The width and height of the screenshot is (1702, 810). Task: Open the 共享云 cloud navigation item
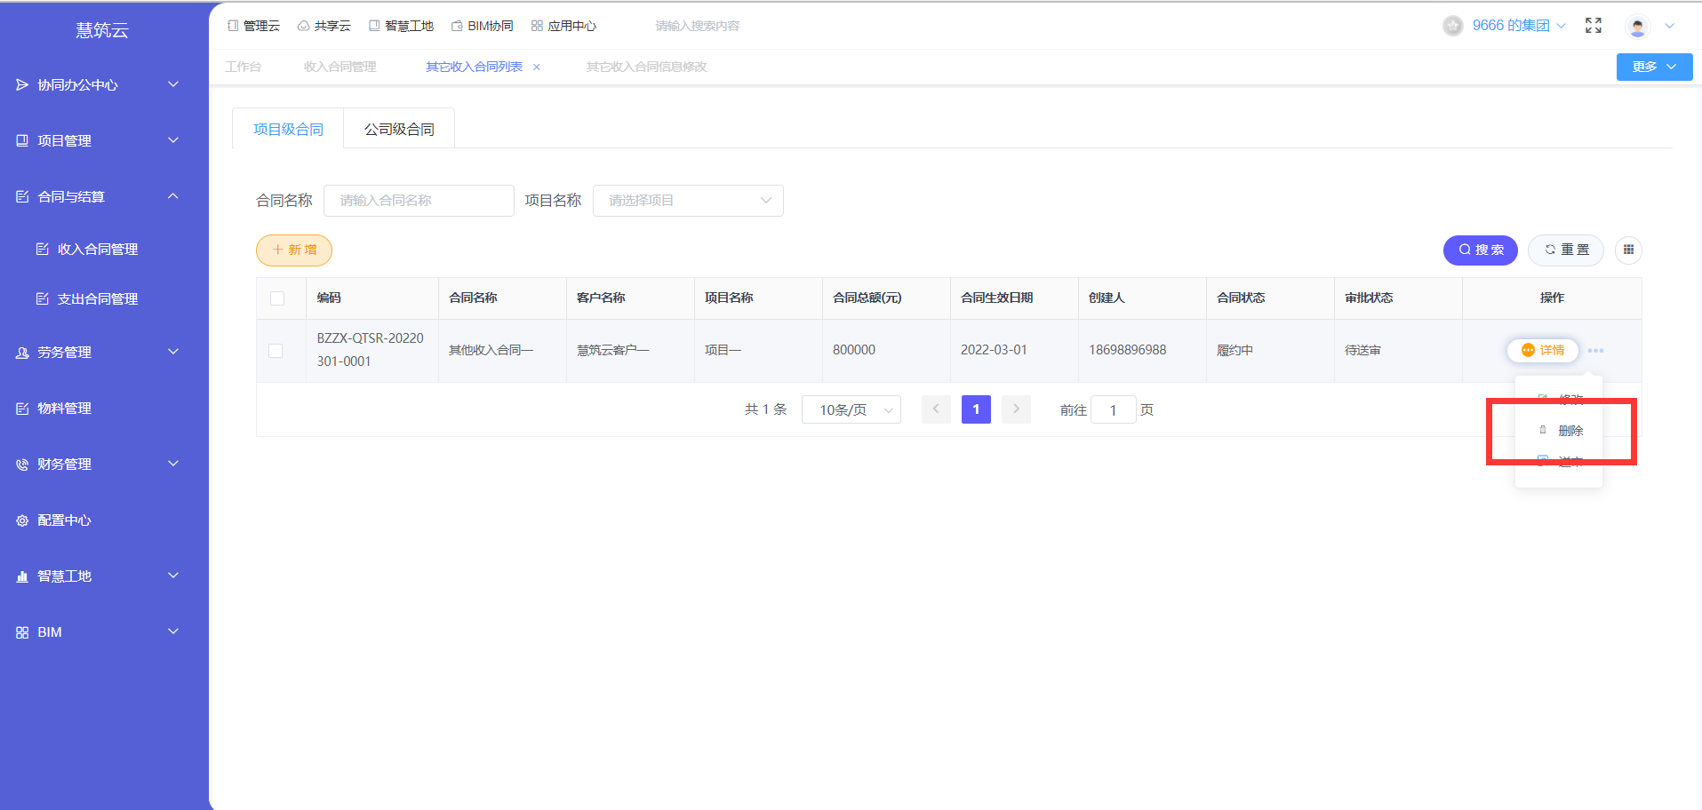[x=324, y=26]
